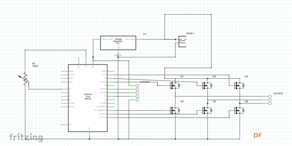
Task: Click the Arduino A0 pin label
Action: (70, 89)
